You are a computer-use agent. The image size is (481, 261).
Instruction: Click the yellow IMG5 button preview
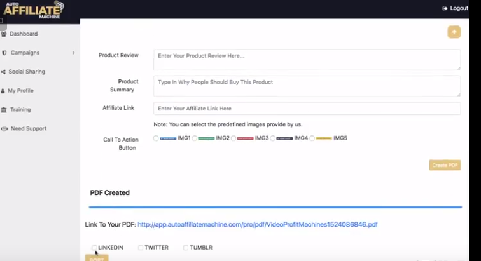coord(324,138)
